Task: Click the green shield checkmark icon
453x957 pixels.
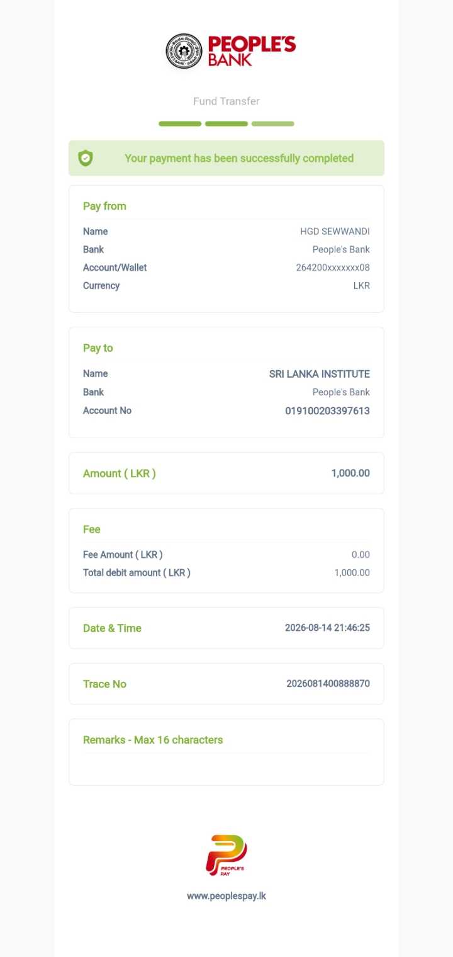Action: 86,158
